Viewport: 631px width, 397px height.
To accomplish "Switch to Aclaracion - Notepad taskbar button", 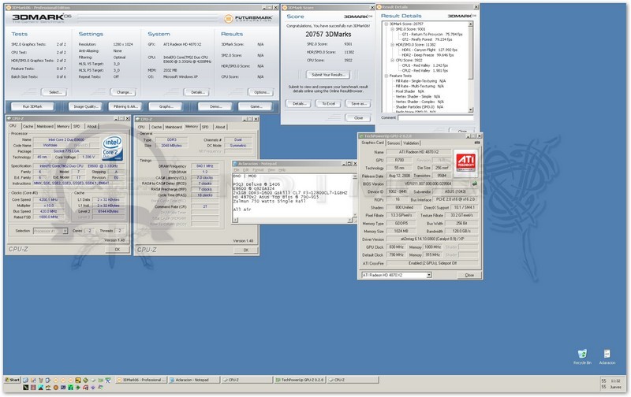I will tap(194, 380).
